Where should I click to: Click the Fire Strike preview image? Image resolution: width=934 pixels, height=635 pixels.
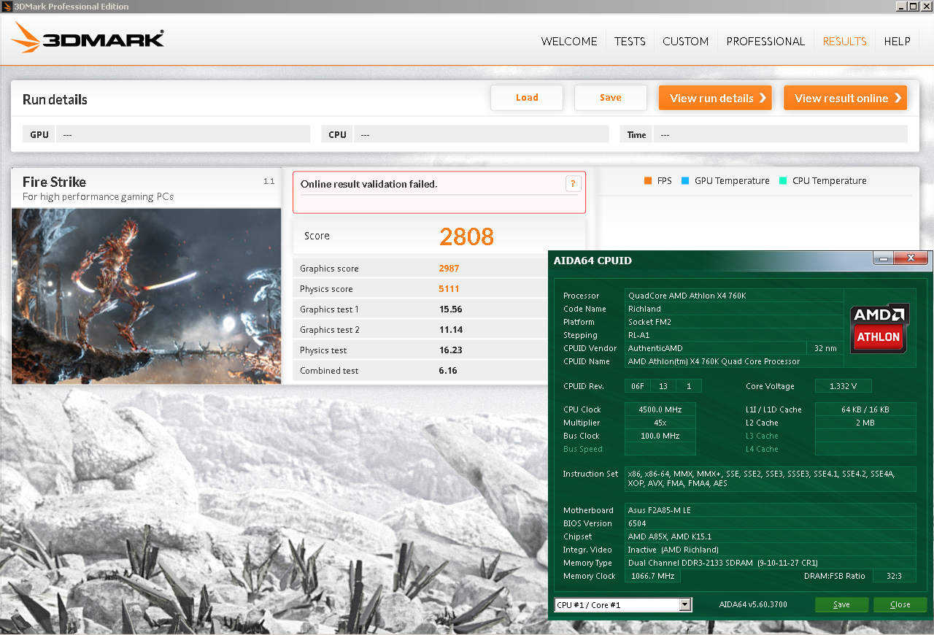146,296
